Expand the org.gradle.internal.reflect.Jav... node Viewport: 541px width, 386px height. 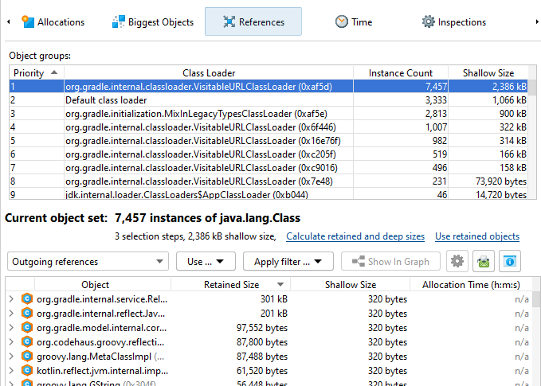(11, 314)
